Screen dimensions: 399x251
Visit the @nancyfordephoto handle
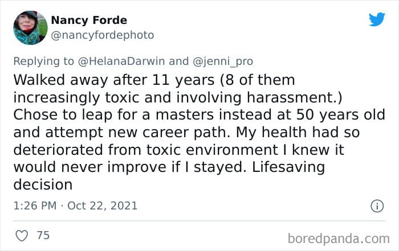tap(103, 35)
